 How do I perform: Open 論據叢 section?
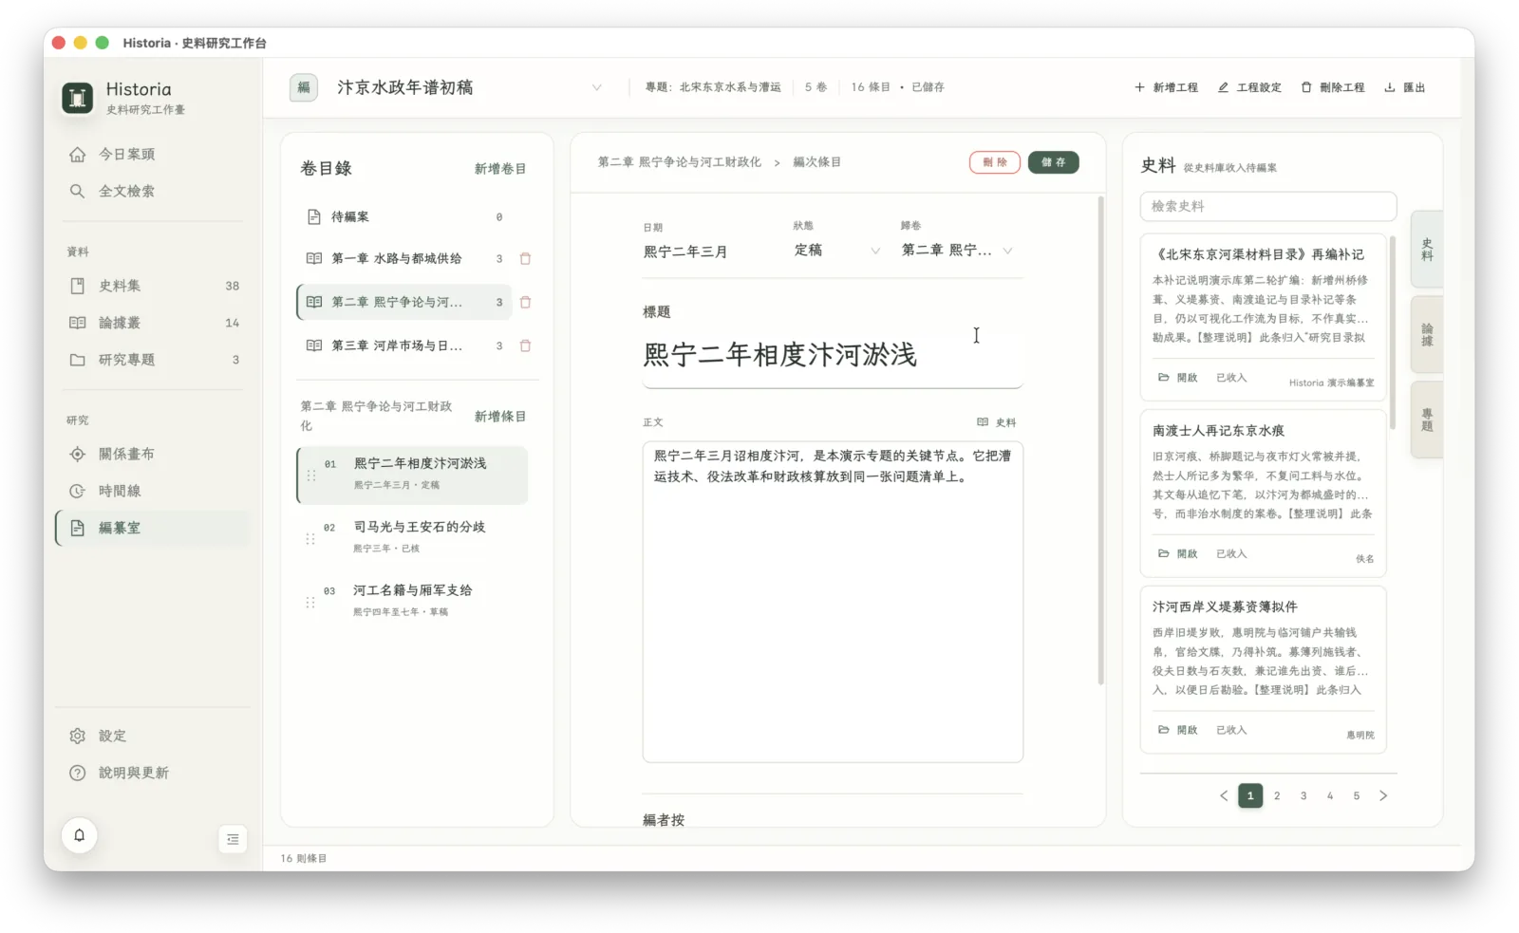click(x=152, y=323)
